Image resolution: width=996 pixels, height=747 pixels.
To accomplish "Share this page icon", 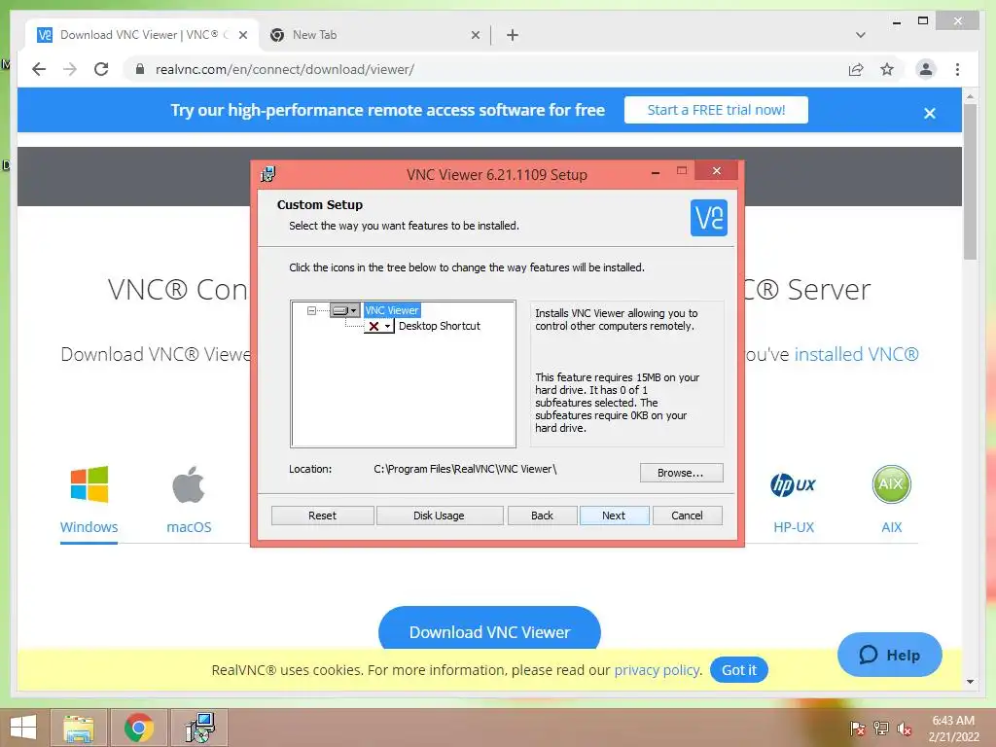I will [856, 69].
